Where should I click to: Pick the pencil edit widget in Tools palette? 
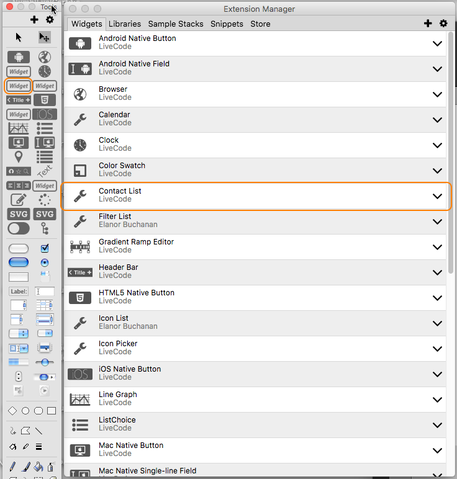pyautogui.click(x=19, y=200)
